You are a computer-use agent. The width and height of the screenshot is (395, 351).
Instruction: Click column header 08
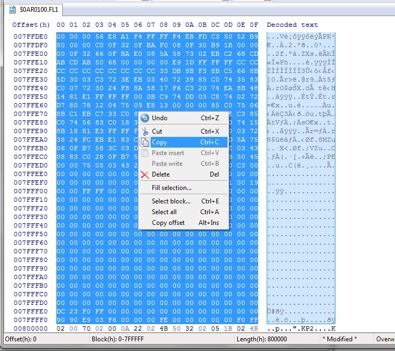164,25
